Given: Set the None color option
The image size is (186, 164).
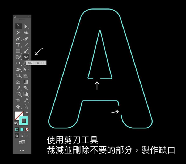Looking at the screenshot, I should tap(27, 129).
